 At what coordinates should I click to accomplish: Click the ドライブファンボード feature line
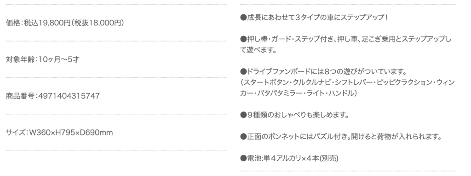click(x=323, y=72)
